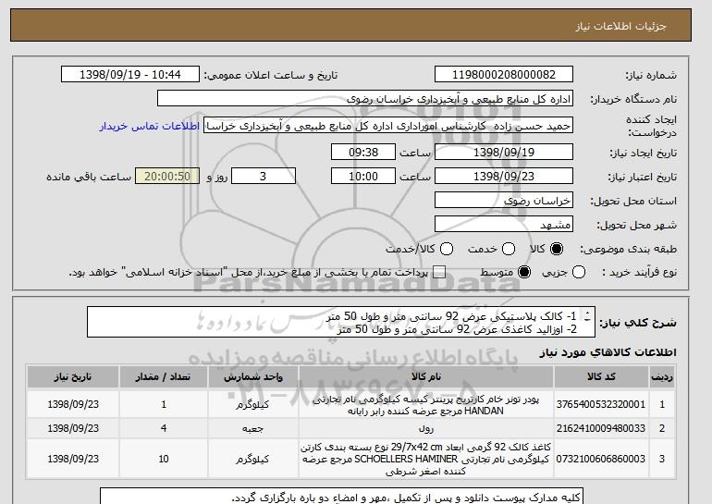Viewport: 712px width, 504px height.
Task: Click the HANDAN toner powder item name
Action: click(426, 405)
